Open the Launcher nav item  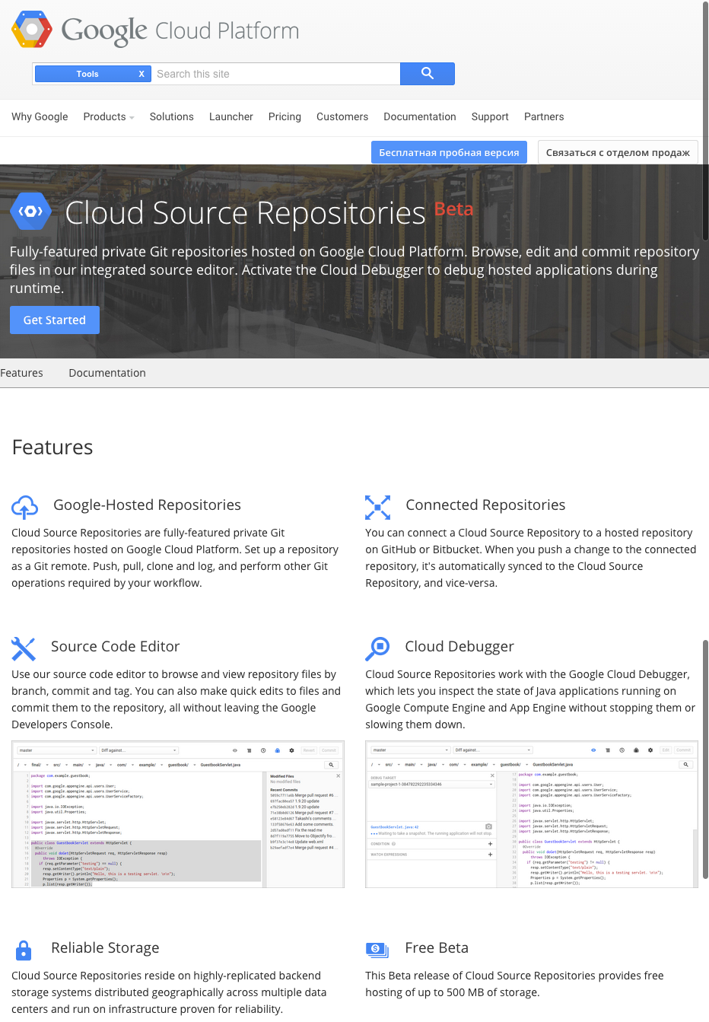[231, 116]
